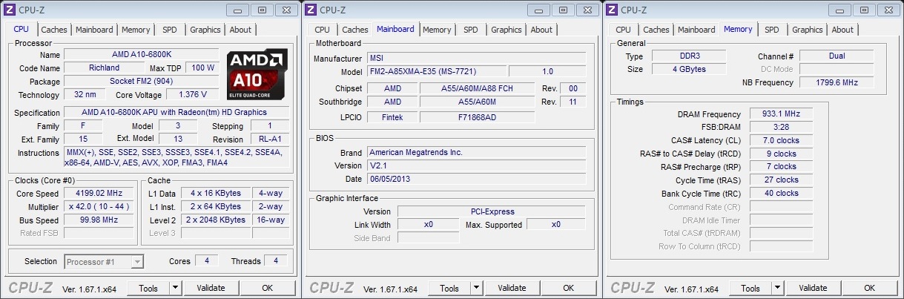Select CPU tab in the right Memory window
The height and width of the screenshot is (299, 904).
[x=623, y=30]
